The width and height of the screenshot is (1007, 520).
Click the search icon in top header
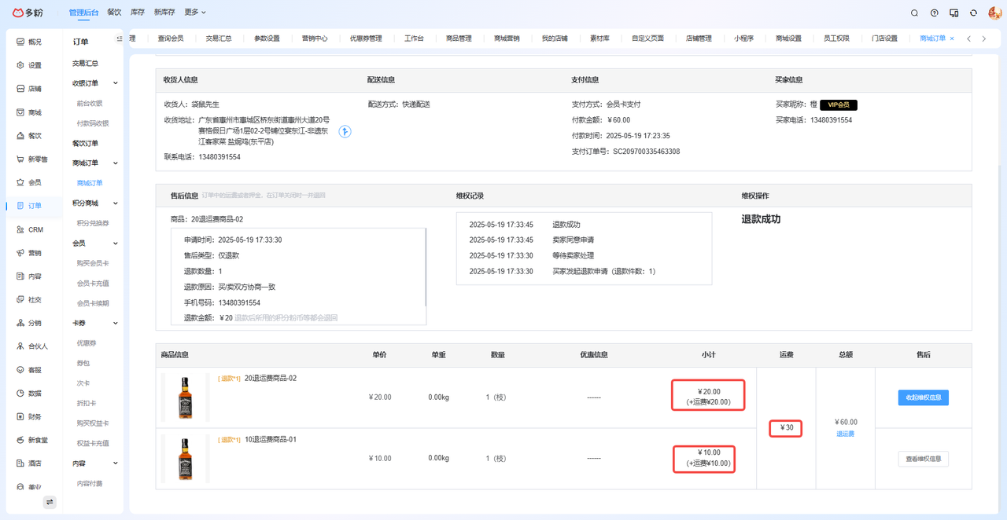tap(914, 13)
